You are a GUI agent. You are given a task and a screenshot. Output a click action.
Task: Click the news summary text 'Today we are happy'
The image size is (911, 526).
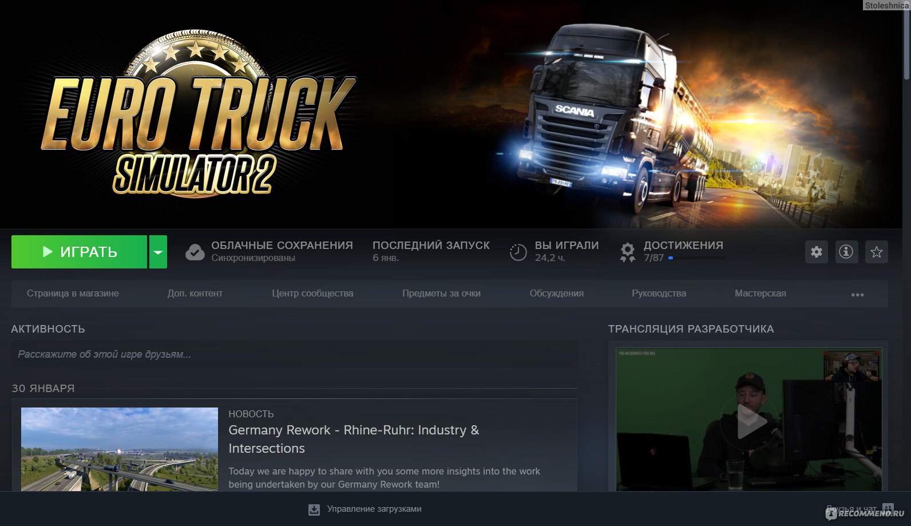coord(384,477)
